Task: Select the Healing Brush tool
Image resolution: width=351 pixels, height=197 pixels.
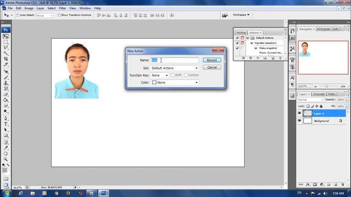Action: 6,72
